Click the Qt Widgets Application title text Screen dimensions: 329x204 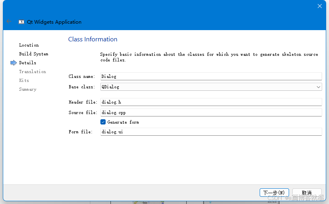54,22
